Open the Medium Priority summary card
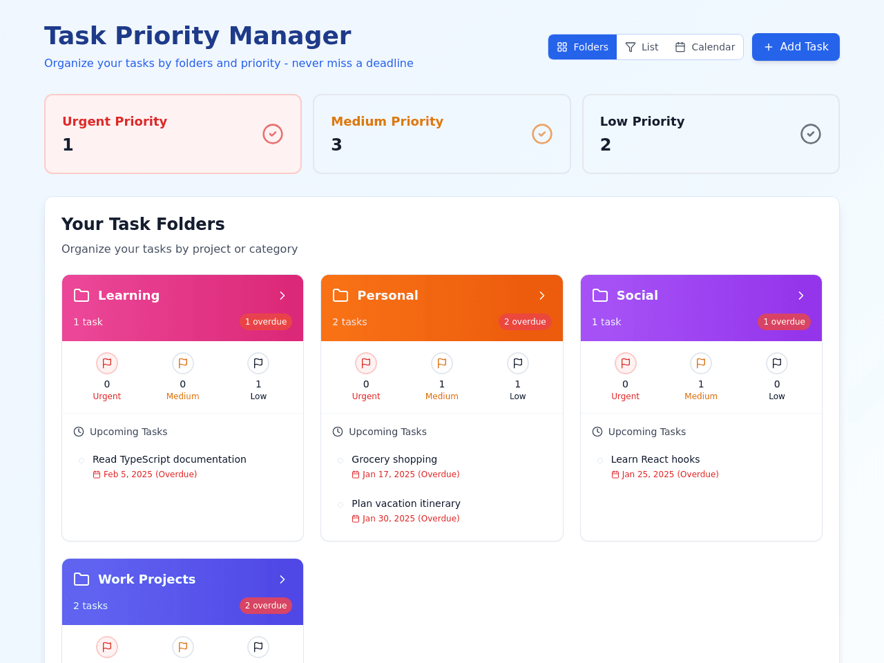The image size is (884, 663). pos(442,134)
